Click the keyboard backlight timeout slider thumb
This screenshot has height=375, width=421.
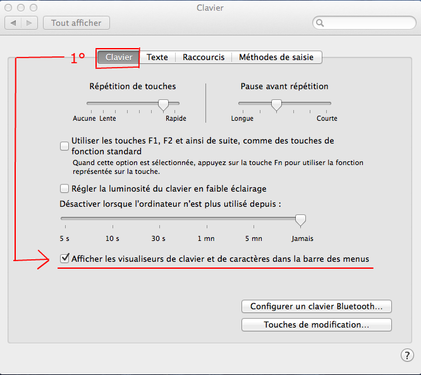pyautogui.click(x=300, y=221)
